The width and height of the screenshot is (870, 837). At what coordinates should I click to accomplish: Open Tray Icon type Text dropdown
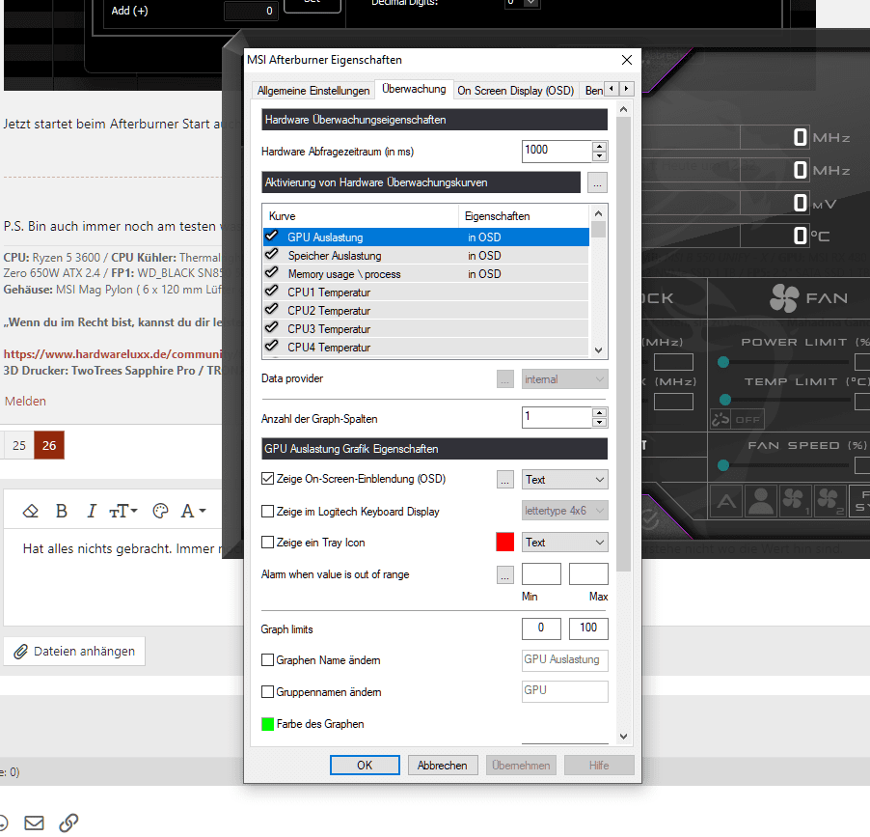click(x=565, y=543)
